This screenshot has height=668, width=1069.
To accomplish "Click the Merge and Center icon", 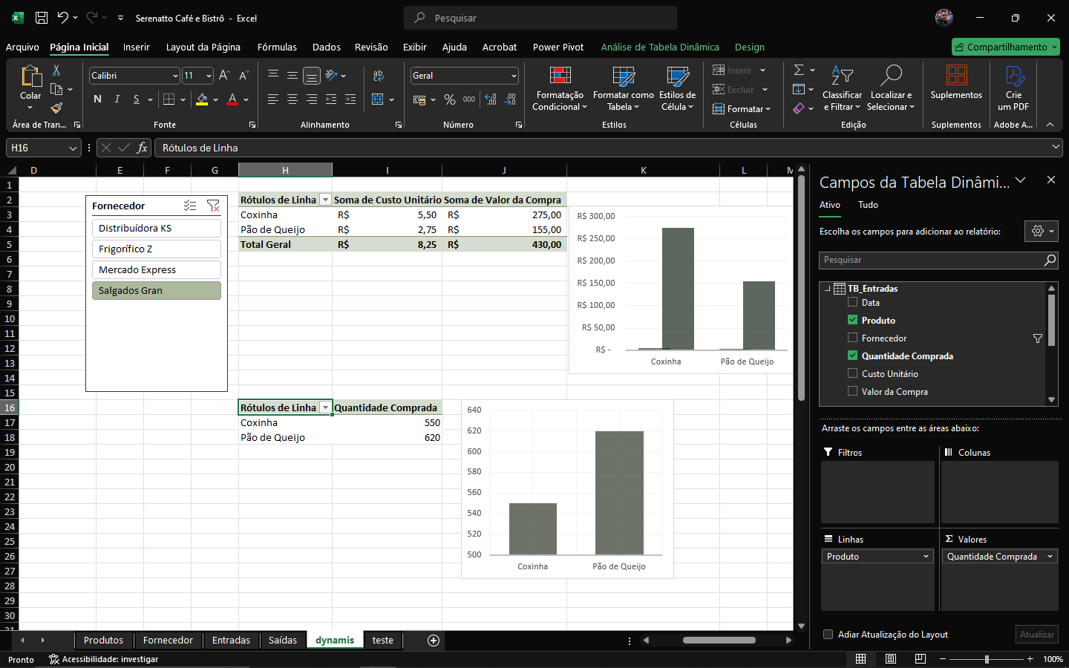I will point(379,99).
